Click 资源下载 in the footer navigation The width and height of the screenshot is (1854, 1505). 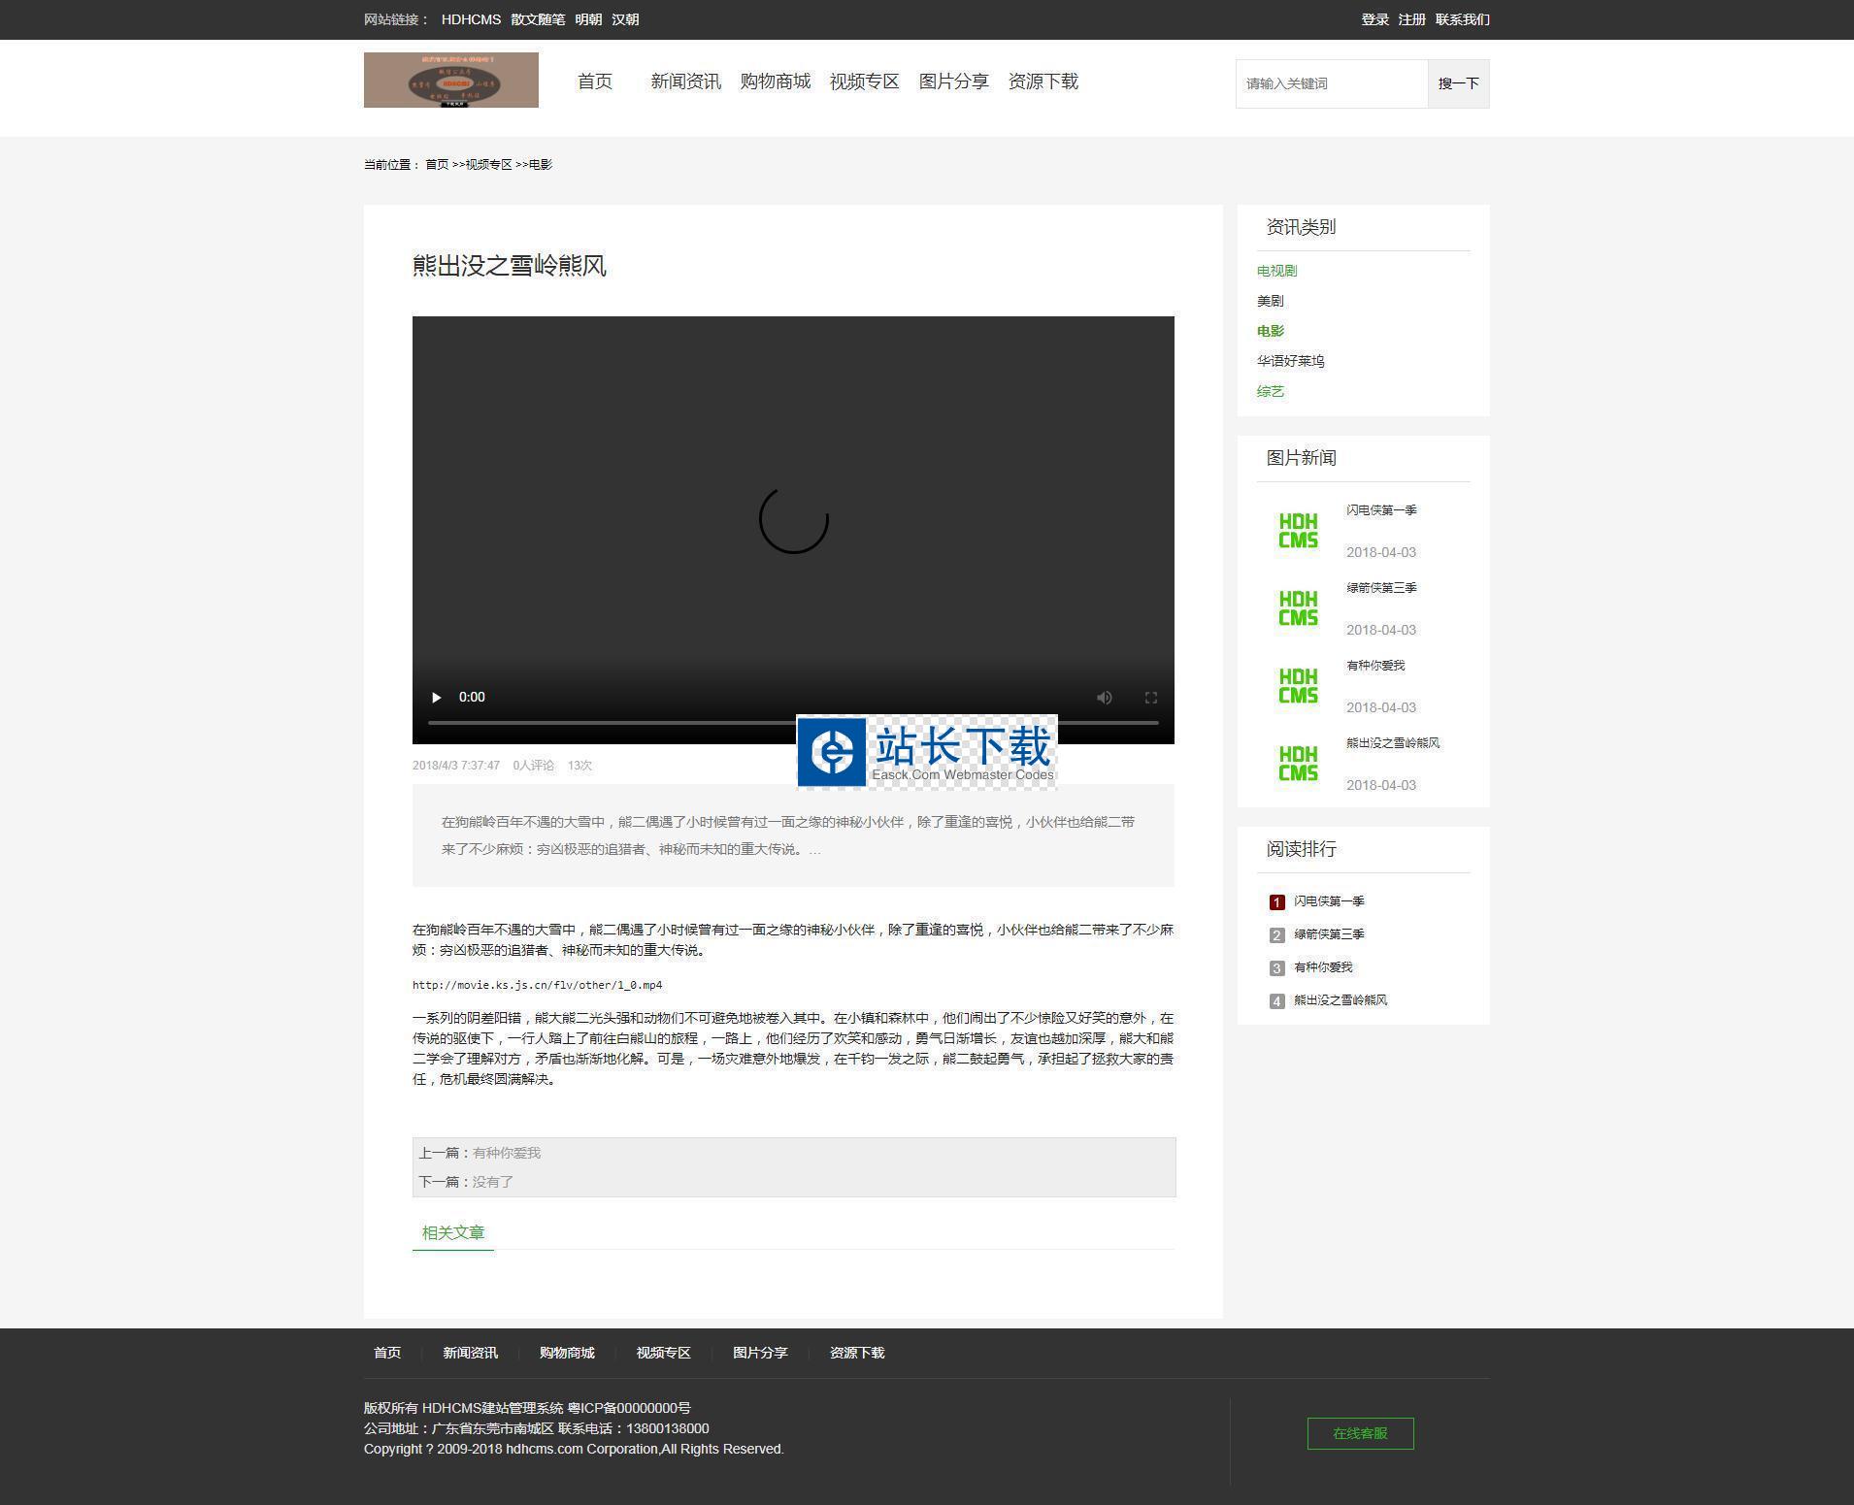pyautogui.click(x=857, y=1353)
